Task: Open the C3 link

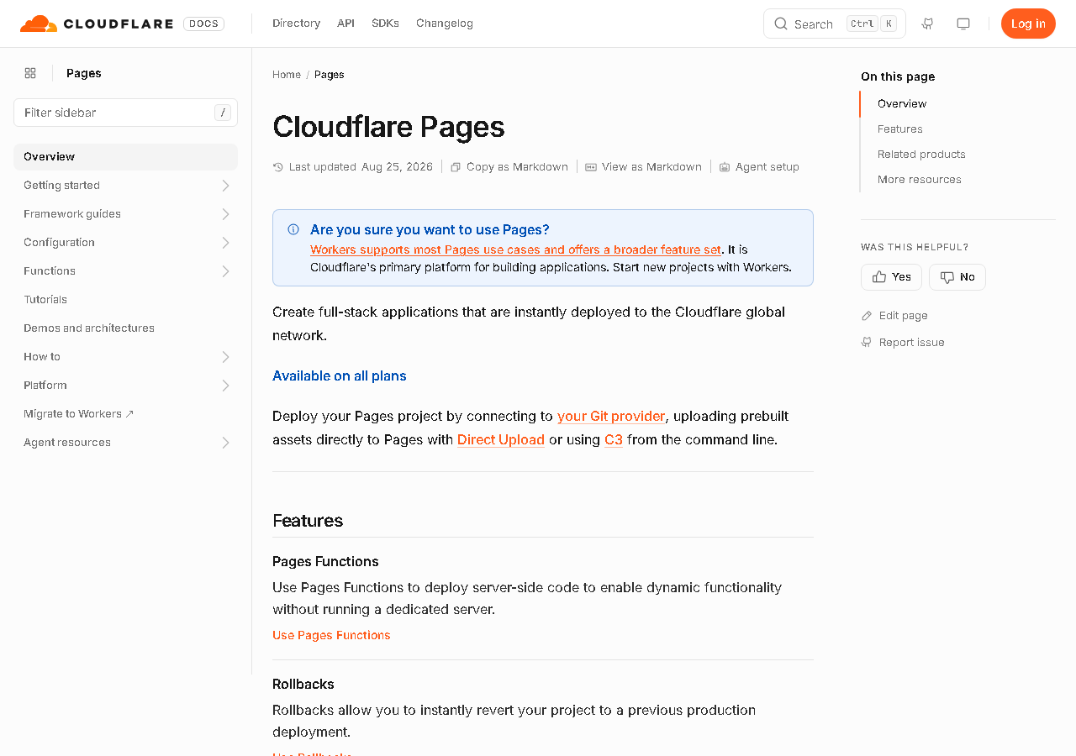Action: click(614, 440)
